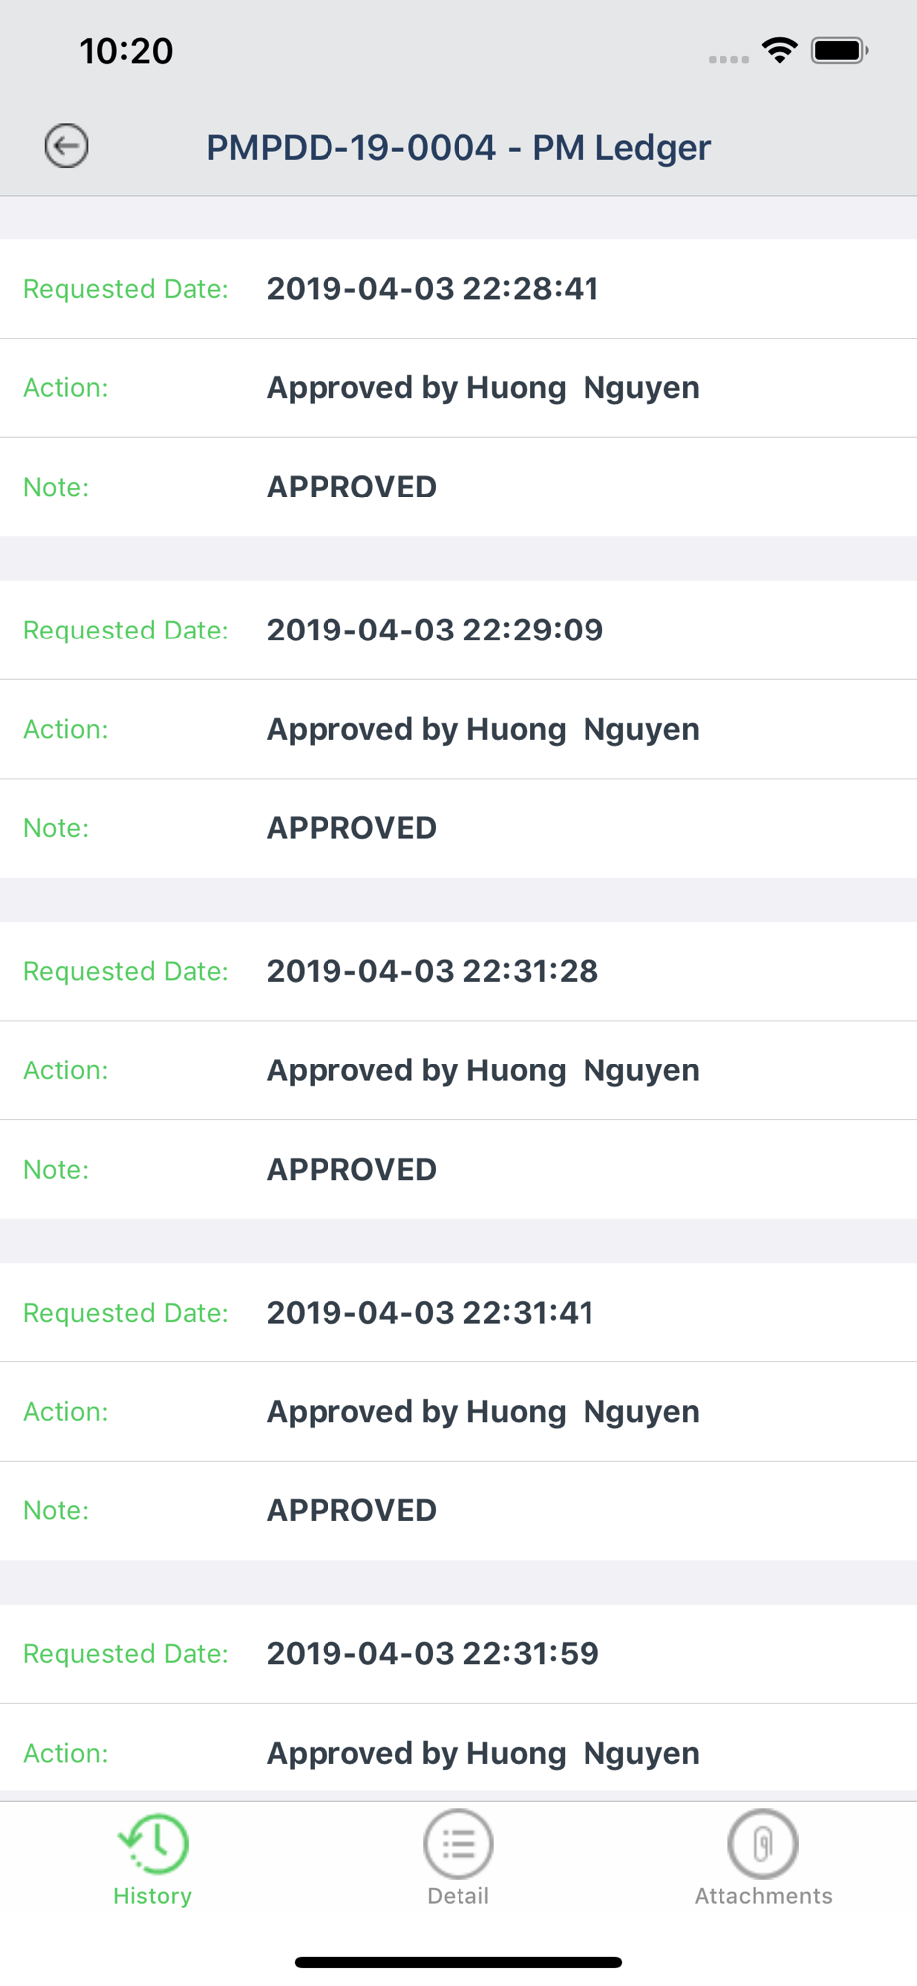Select requested date 2019-04-03 22:31:41 row
Viewport: 917px width, 1986px height.
431,1313
